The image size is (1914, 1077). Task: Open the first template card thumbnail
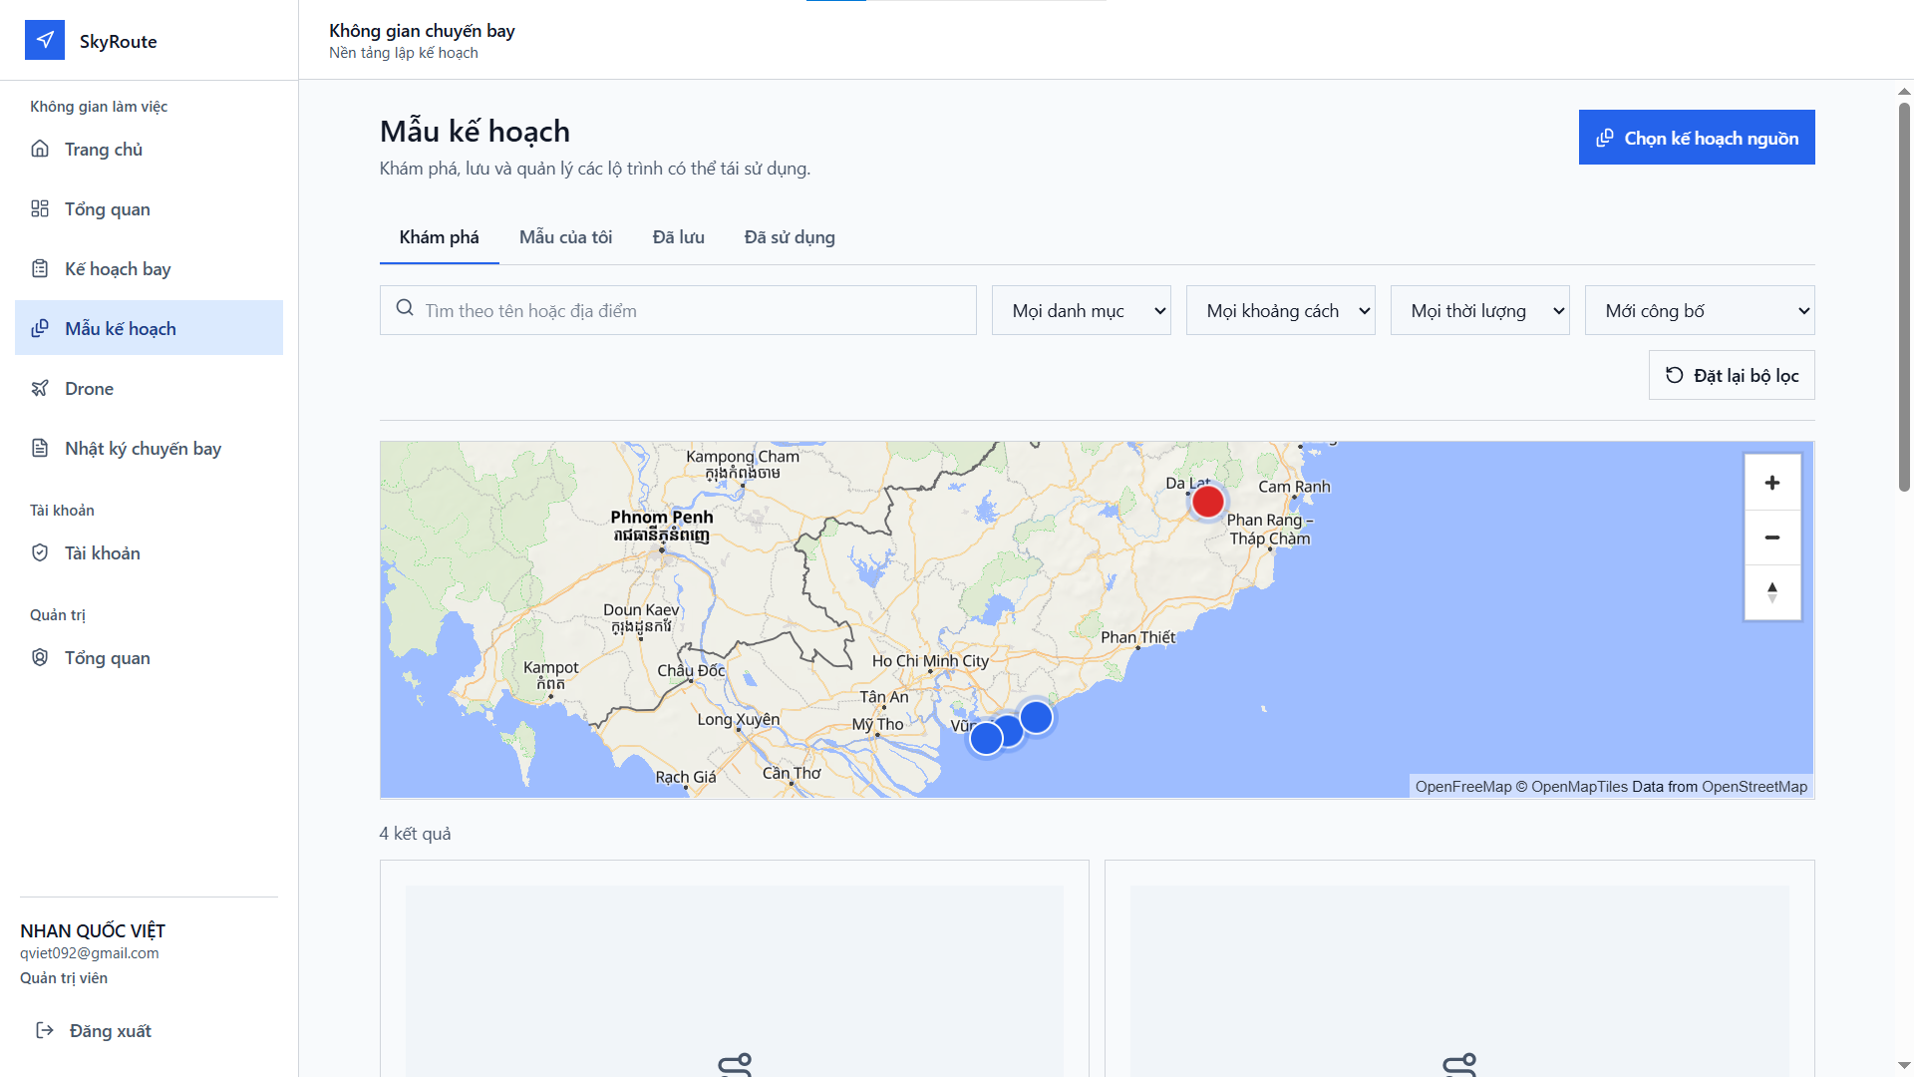[735, 981]
